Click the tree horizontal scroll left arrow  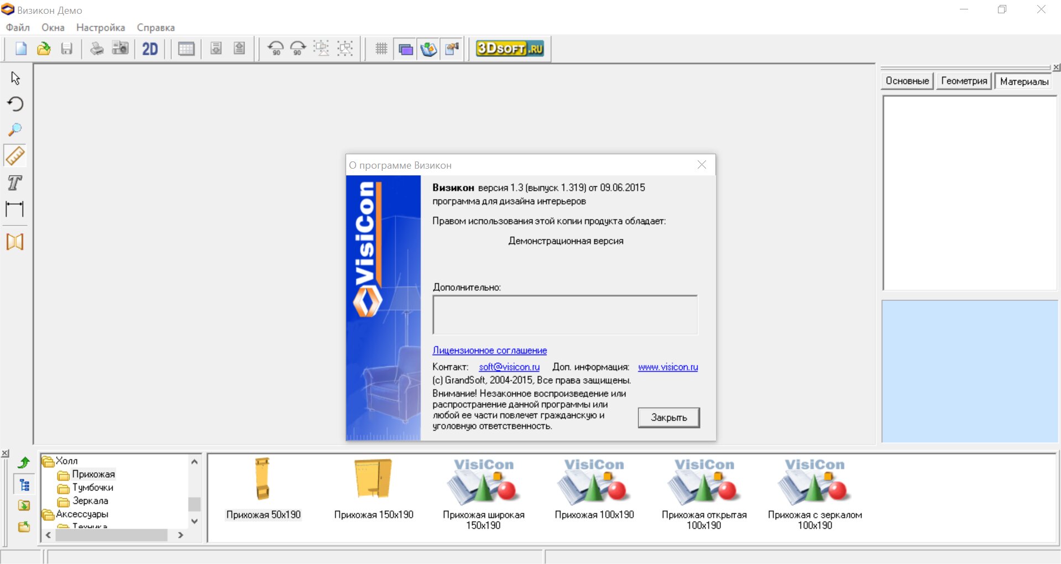49,535
